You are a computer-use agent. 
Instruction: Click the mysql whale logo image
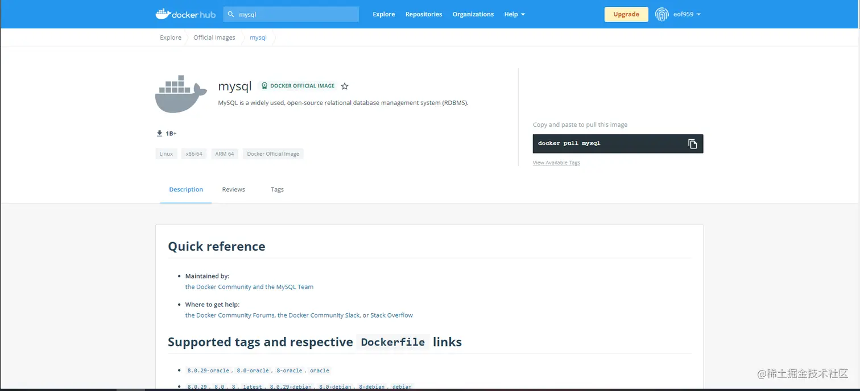click(181, 94)
